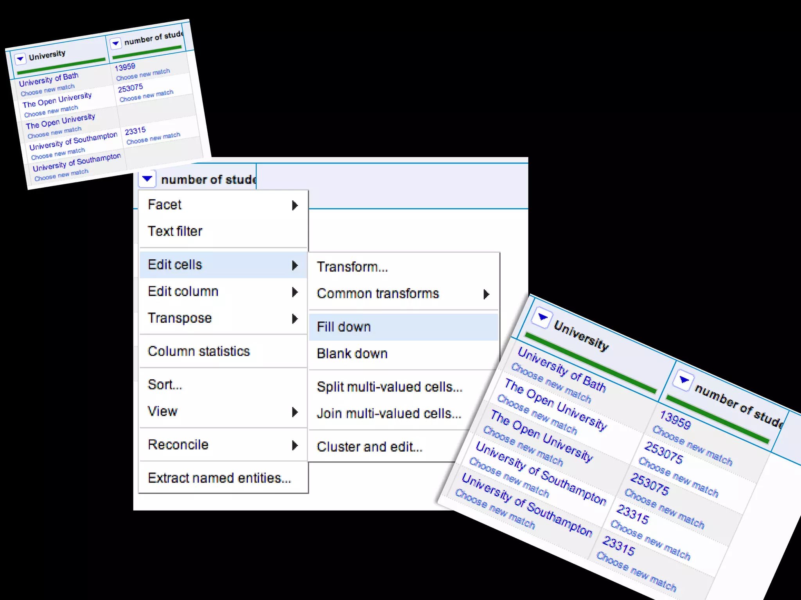This screenshot has height=600, width=801.
Task: Open Column statistics menu entry
Action: pos(199,351)
